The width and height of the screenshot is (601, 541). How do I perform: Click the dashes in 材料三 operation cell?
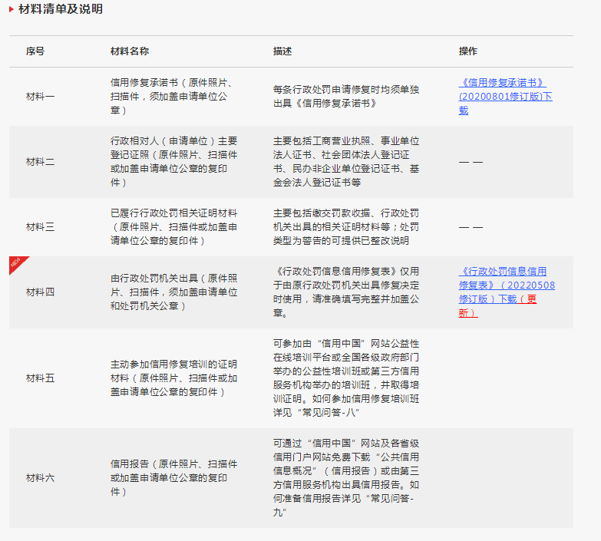pos(471,227)
